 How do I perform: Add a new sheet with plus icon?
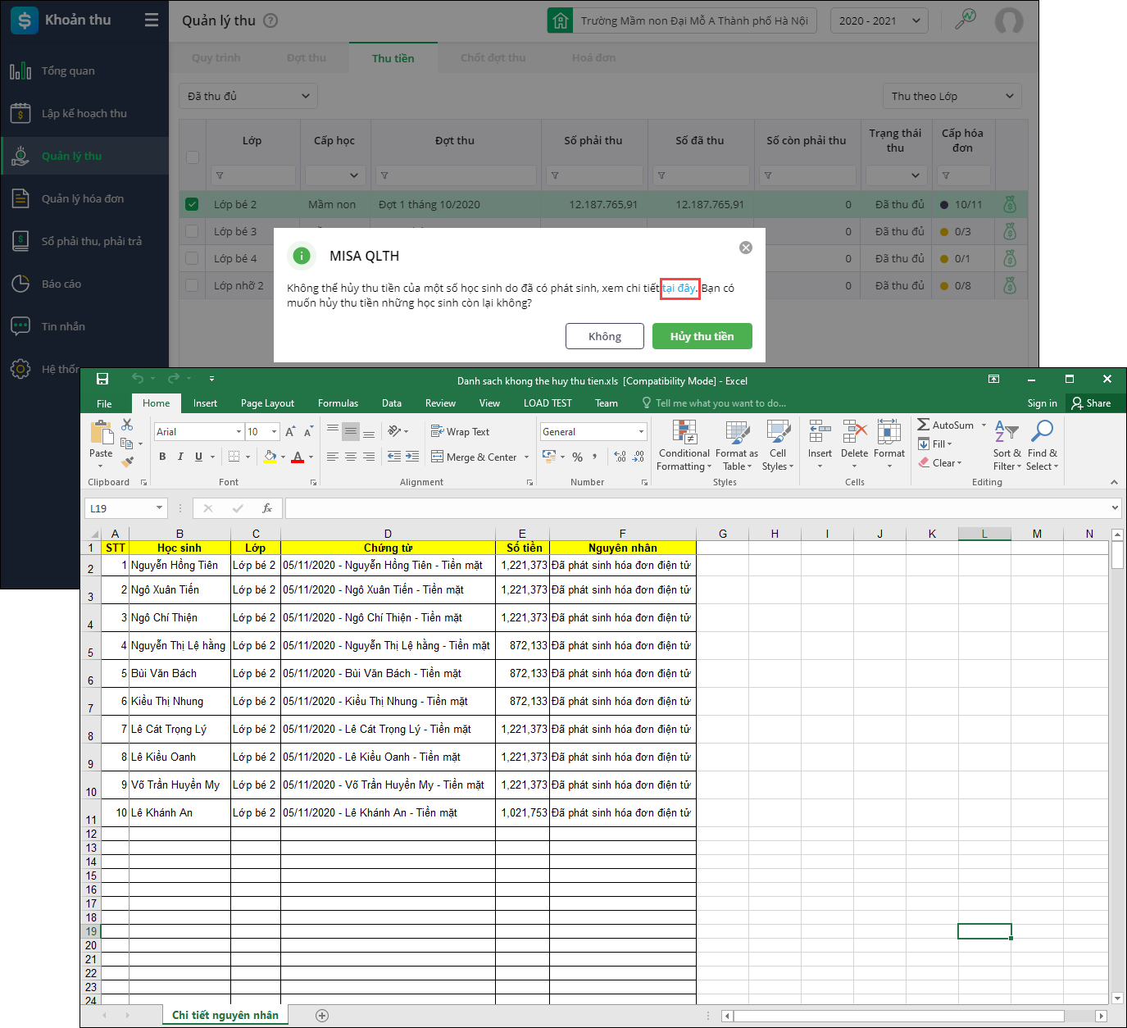tap(322, 1016)
